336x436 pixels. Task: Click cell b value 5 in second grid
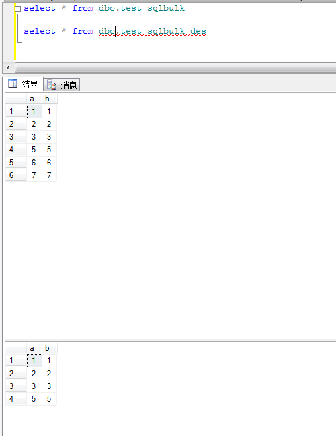tap(50, 399)
